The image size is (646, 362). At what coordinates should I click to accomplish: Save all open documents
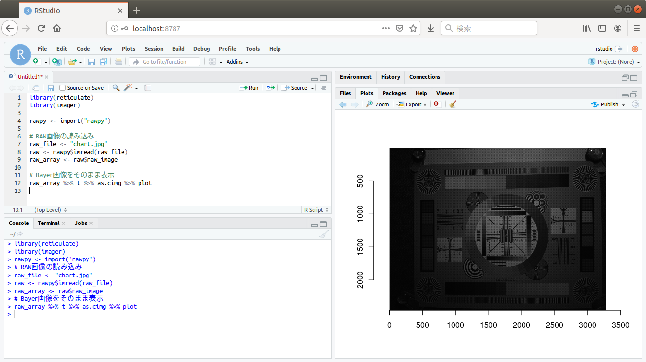103,62
